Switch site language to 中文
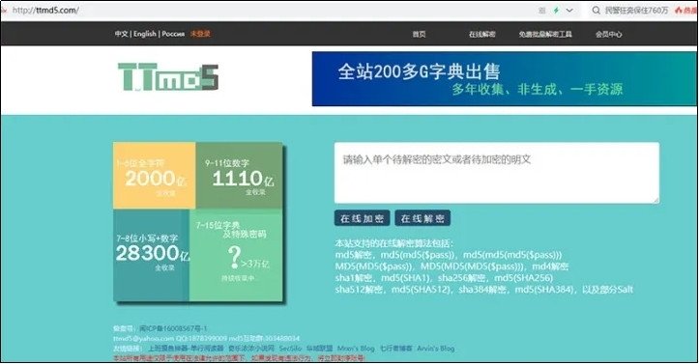 [x=121, y=34]
